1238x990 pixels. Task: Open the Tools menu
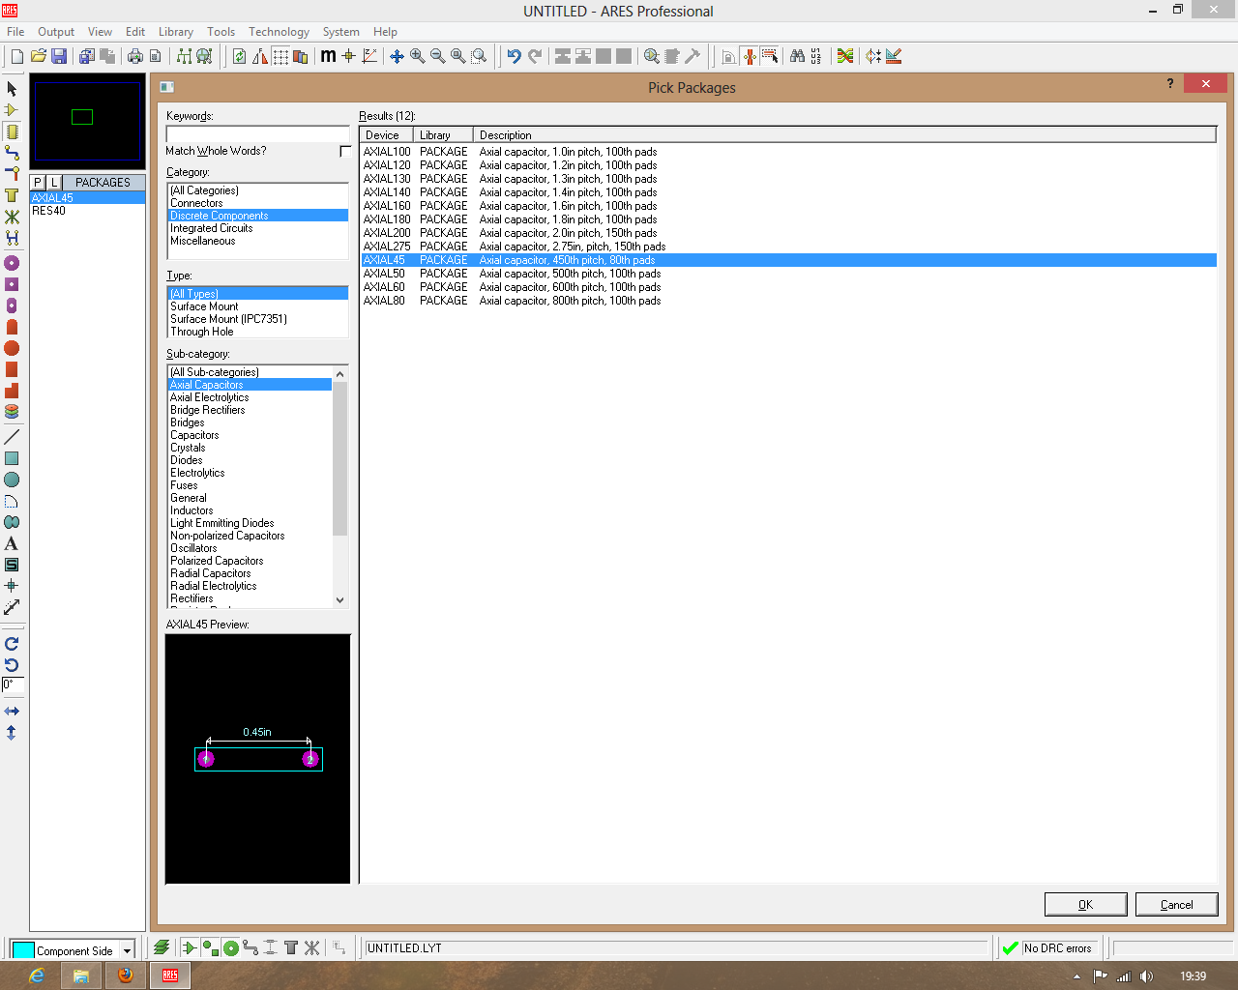(221, 32)
